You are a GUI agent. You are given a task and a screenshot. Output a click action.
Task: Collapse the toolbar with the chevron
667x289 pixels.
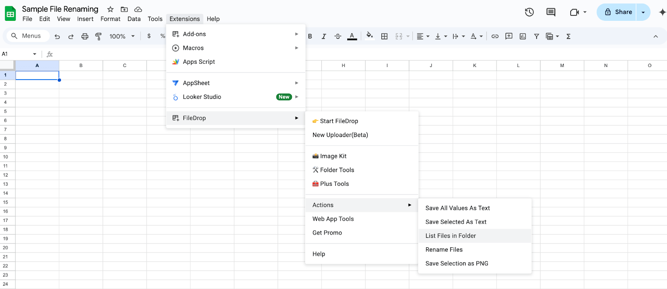coord(655,36)
